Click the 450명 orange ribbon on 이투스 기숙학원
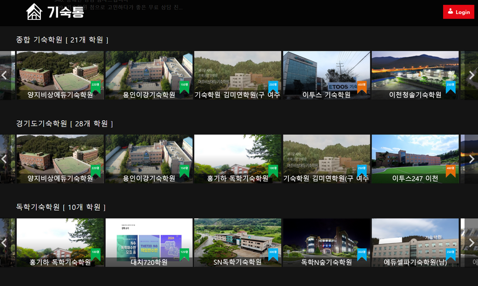478x286 pixels. [361, 86]
